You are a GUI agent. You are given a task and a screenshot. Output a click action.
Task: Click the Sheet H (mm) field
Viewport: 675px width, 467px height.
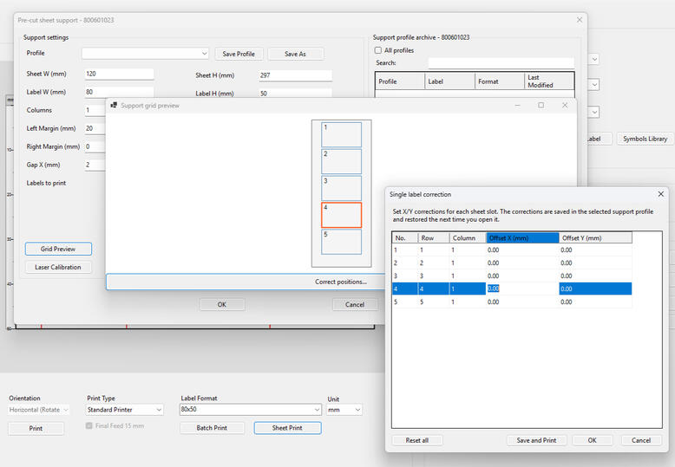pyautogui.click(x=295, y=75)
